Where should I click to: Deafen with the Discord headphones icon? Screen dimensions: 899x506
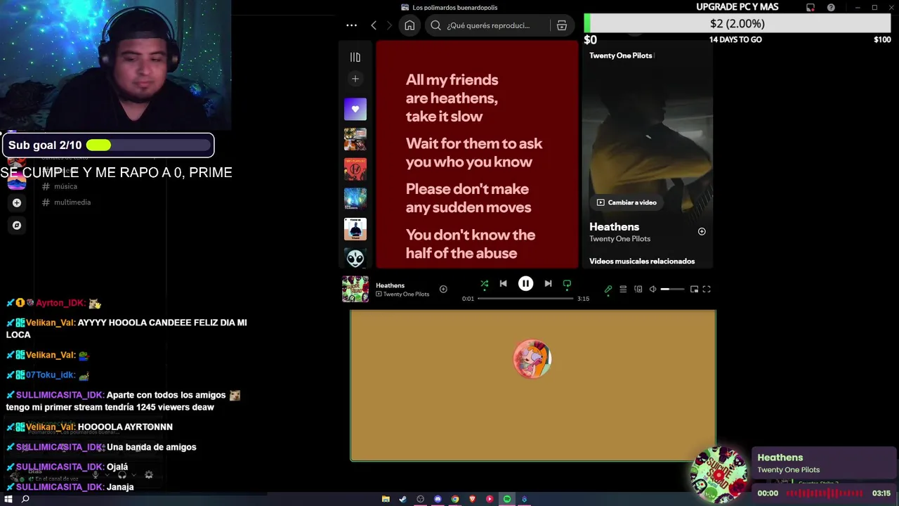(x=122, y=475)
